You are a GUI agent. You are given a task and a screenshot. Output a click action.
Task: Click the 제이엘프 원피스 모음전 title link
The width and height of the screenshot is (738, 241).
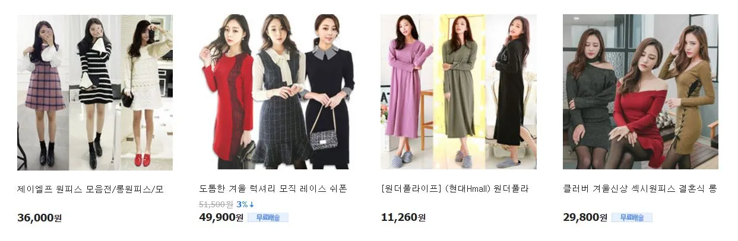click(91, 189)
